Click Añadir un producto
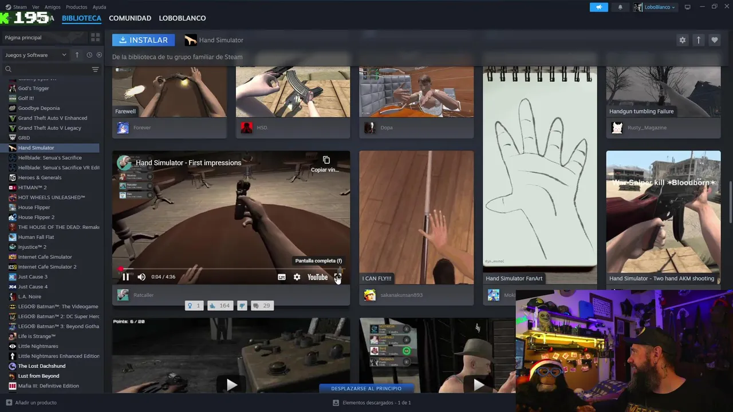This screenshot has height=412, width=733. [31, 403]
